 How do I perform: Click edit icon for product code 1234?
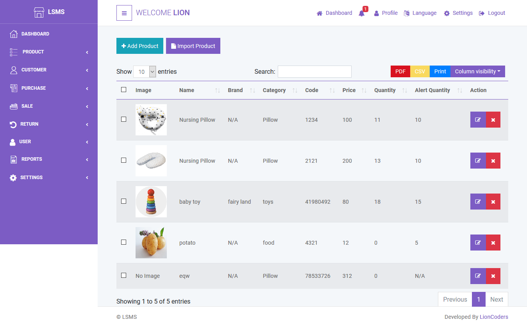(x=478, y=120)
